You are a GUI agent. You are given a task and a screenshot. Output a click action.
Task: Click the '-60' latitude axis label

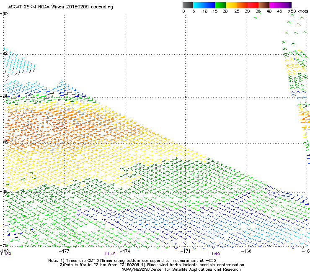pyautogui.click(x=4, y=14)
